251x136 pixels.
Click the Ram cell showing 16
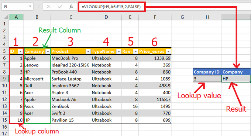(130, 106)
